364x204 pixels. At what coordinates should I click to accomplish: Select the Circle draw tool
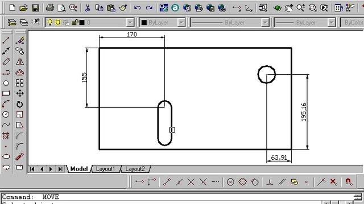(x=6, y=114)
